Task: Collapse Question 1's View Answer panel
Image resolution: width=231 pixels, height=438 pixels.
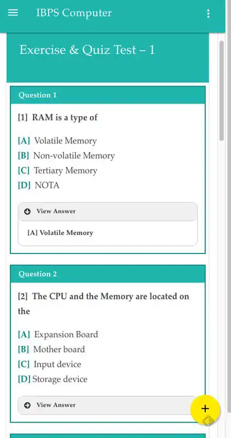Action: point(107,211)
